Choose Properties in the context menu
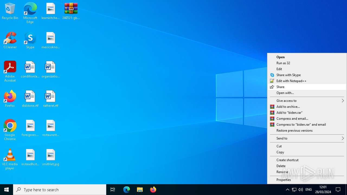The height and width of the screenshot is (195, 347). pyautogui.click(x=307, y=180)
